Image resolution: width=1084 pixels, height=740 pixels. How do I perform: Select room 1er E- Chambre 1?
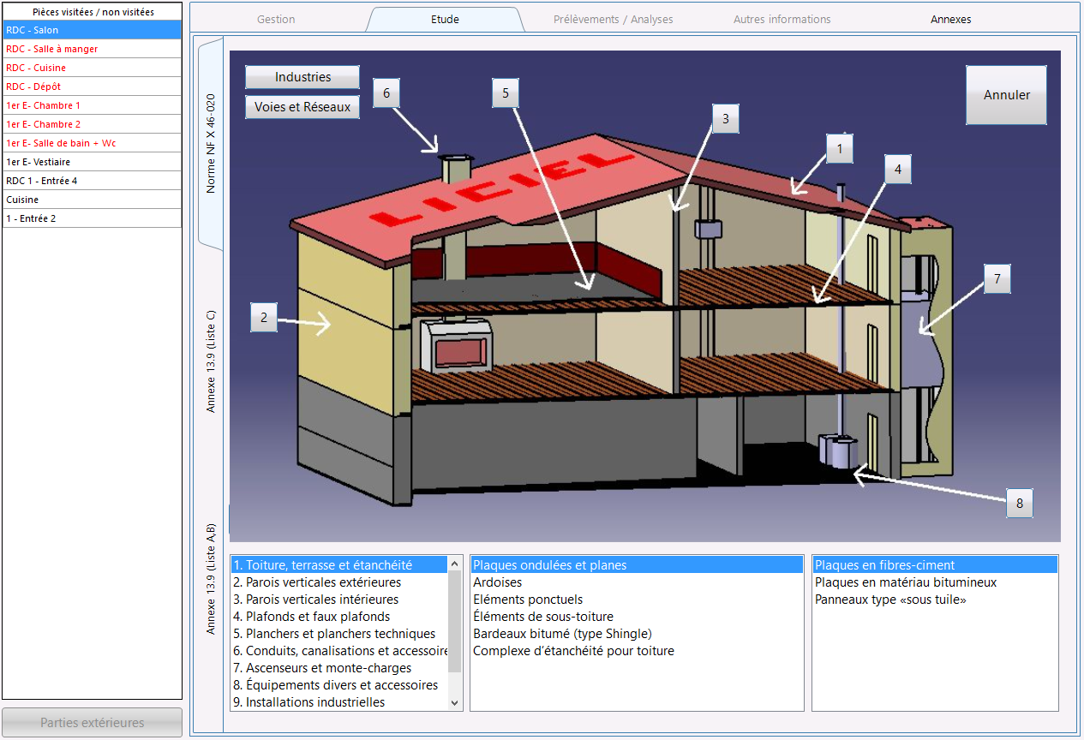click(x=93, y=105)
